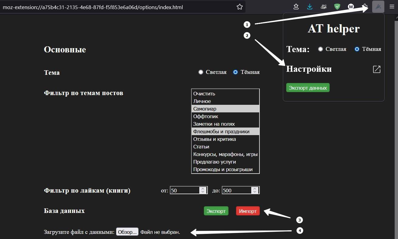Click Экспорт данных in the popup
Screen dimensions: 398x239
pos(308,88)
